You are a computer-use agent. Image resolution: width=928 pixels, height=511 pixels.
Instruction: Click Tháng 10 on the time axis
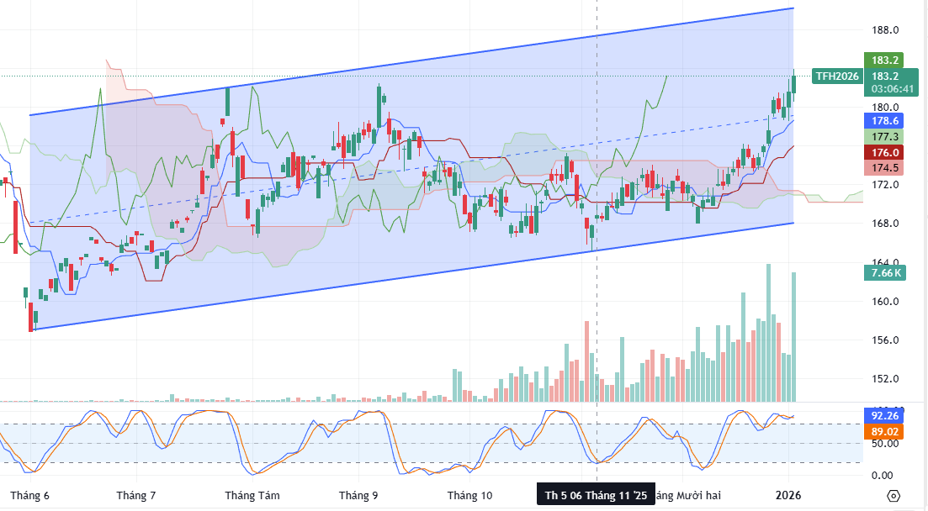pos(469,496)
